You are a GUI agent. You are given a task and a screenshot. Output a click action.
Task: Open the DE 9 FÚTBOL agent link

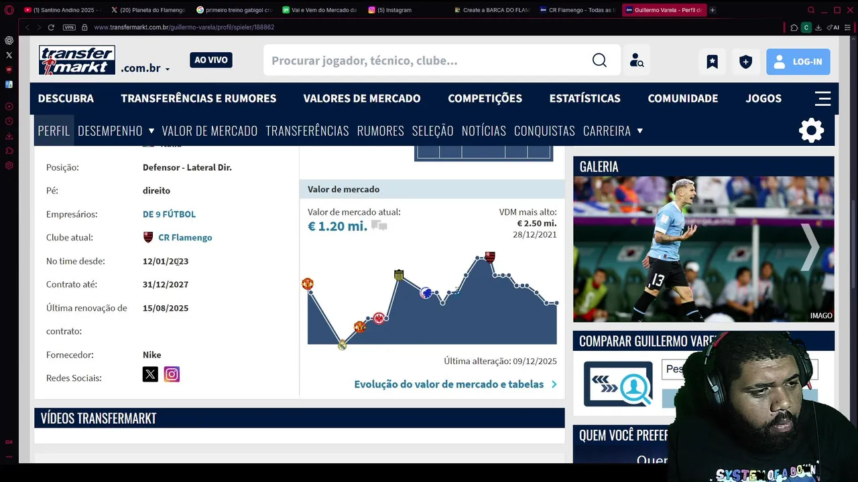(x=169, y=214)
